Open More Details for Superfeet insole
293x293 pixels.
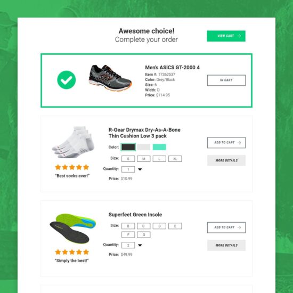(226, 245)
